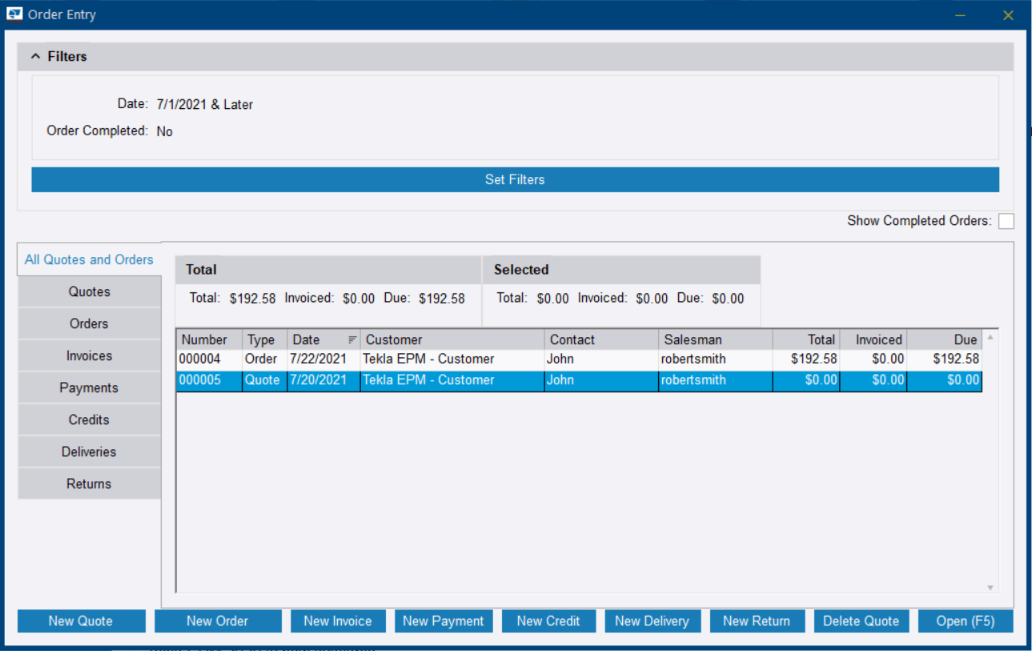Click the New Return button

click(x=757, y=621)
